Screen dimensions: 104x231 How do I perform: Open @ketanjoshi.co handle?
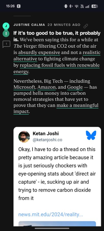[x=47, y=140]
